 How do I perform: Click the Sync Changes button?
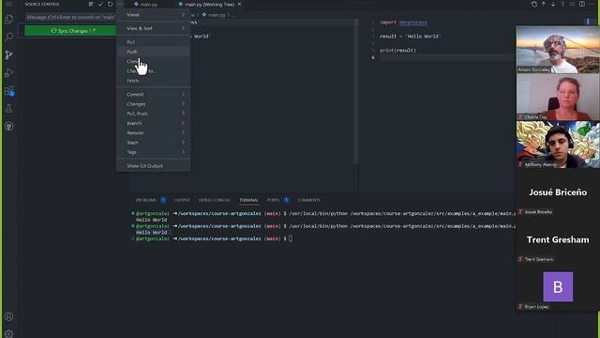[70, 31]
